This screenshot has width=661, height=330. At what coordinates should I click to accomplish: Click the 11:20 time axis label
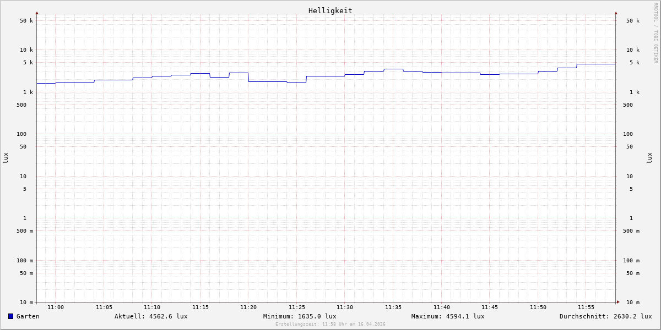(248, 307)
